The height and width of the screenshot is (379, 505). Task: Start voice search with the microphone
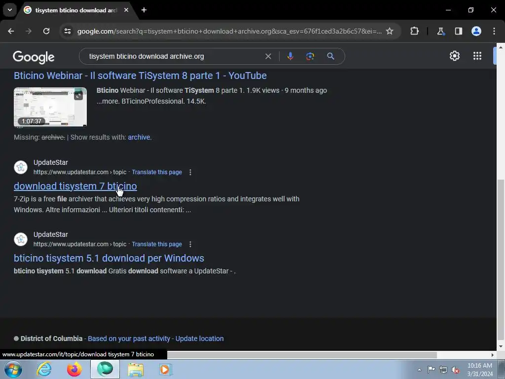coord(290,56)
